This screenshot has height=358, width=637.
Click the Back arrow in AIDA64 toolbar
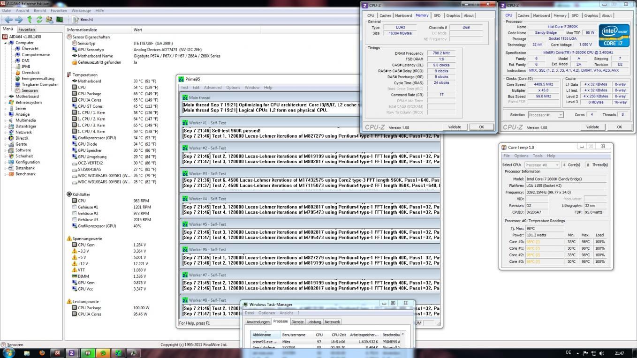point(8,20)
